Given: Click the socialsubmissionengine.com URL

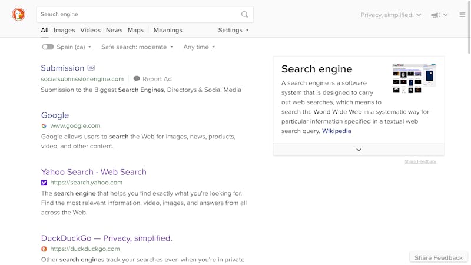Looking at the screenshot, I should [82, 79].
